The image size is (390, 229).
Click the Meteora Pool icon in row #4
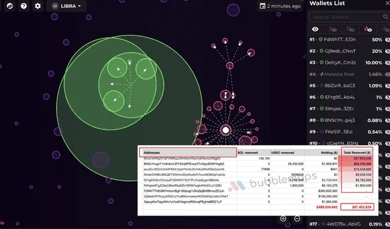[x=322, y=74]
